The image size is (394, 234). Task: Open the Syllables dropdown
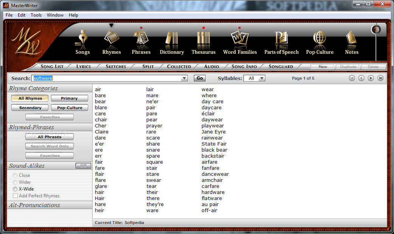tap(254, 78)
